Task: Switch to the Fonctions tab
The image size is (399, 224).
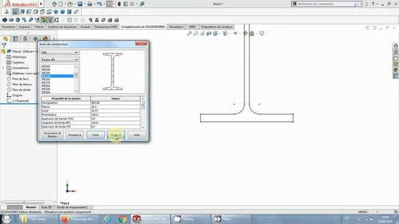Action: [8, 27]
